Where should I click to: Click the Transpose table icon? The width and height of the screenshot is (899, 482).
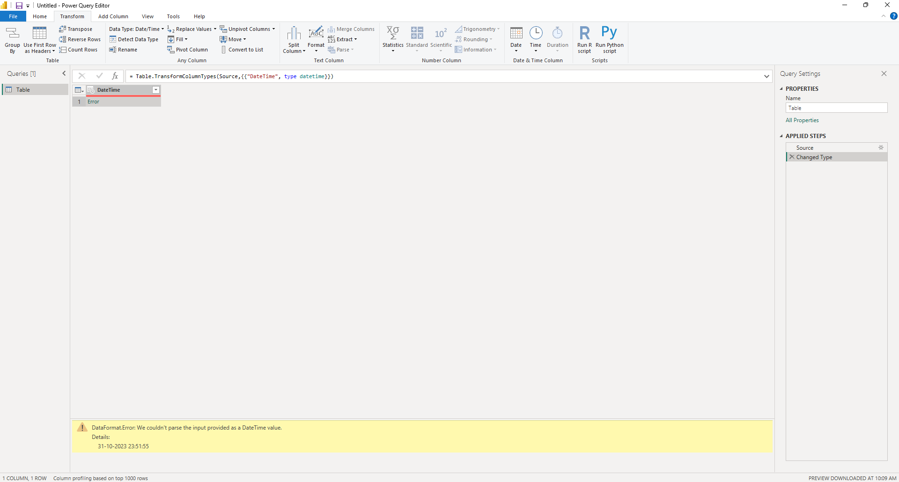click(62, 29)
